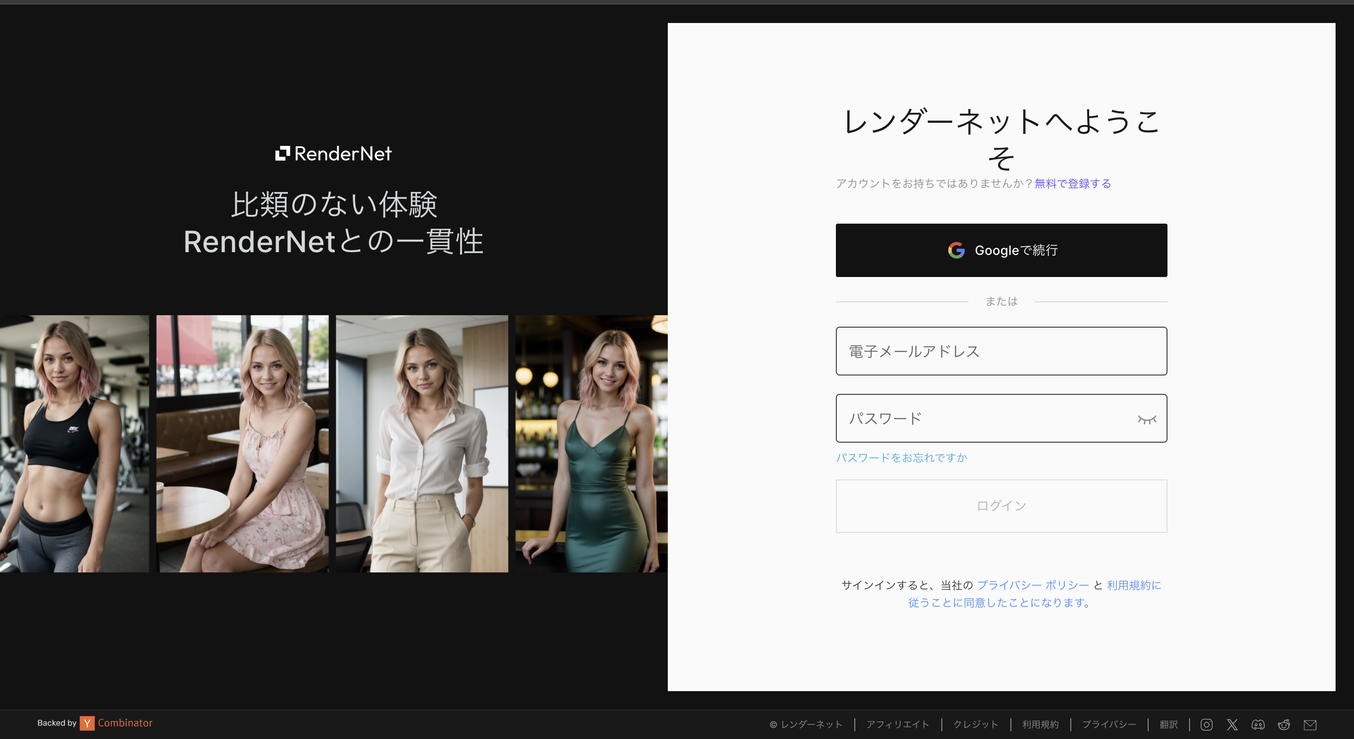
Task: Select the green satin dress thumbnail
Action: point(591,443)
